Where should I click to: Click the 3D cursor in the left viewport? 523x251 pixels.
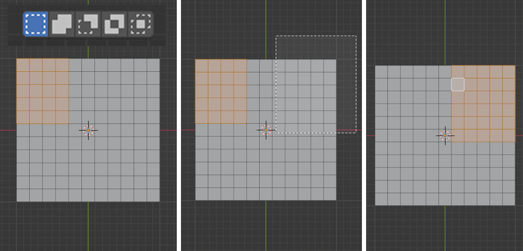pos(88,130)
